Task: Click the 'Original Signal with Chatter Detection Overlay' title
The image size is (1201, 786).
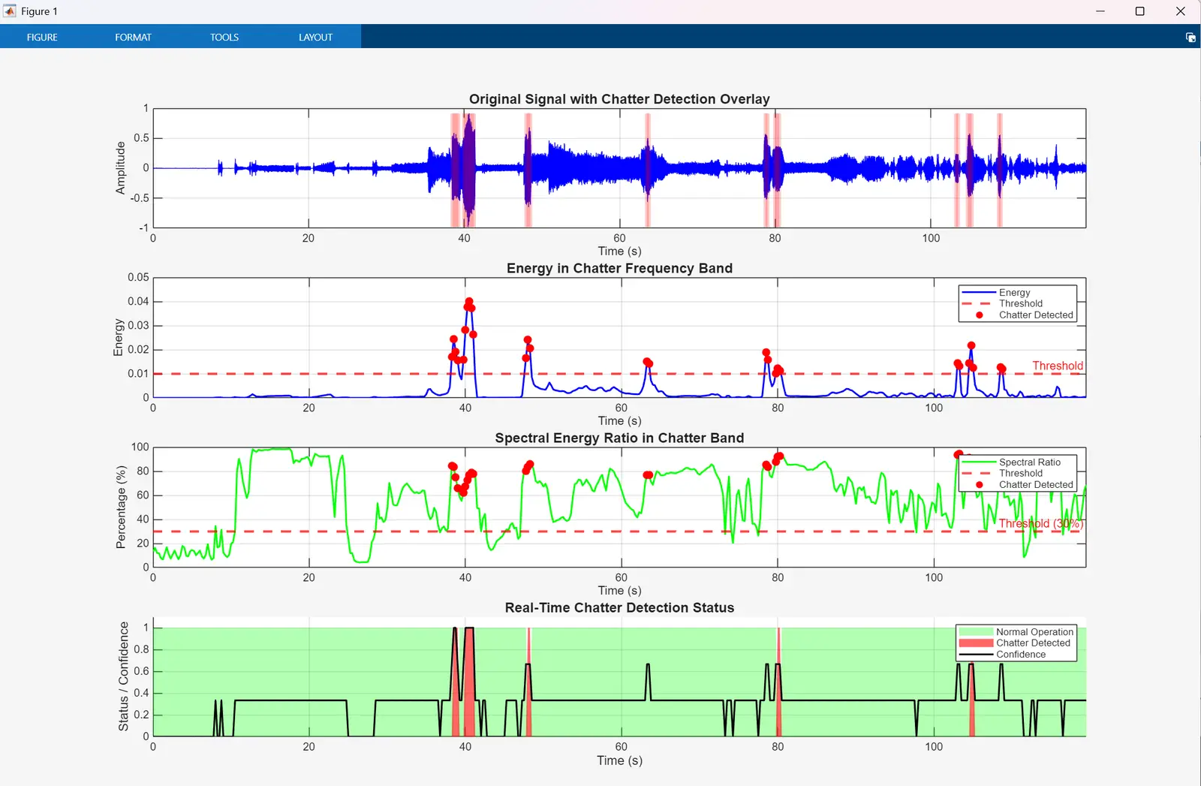Action: coord(619,99)
